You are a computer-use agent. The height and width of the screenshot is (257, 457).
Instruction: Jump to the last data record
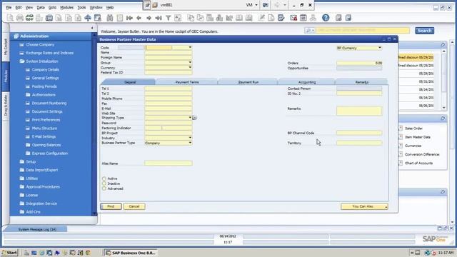click(x=159, y=18)
